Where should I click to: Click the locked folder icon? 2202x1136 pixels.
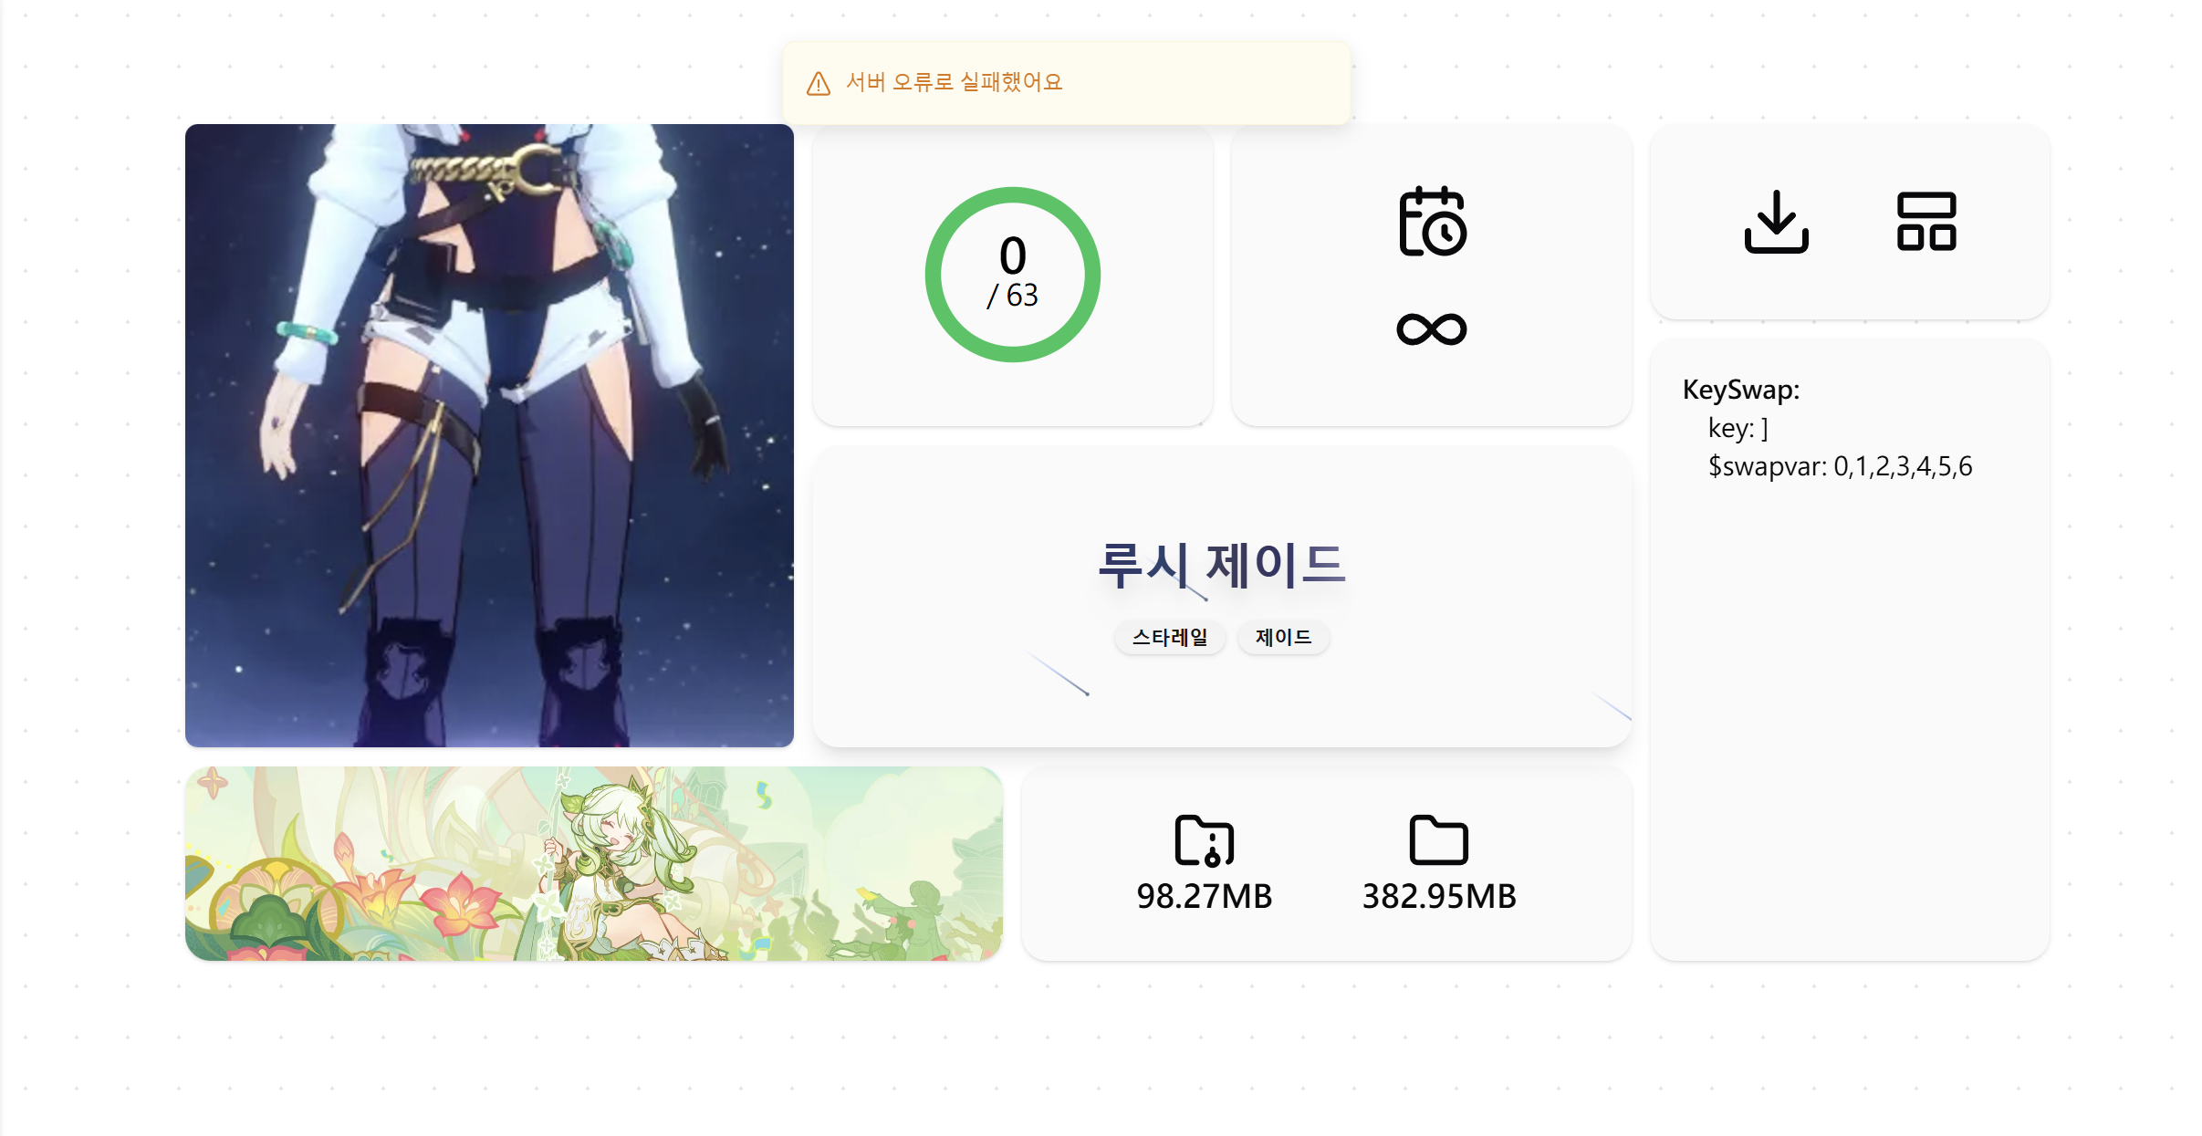(1204, 839)
